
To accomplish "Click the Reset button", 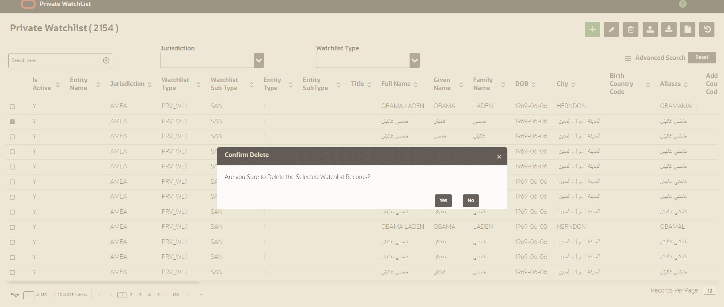I will coord(701,57).
